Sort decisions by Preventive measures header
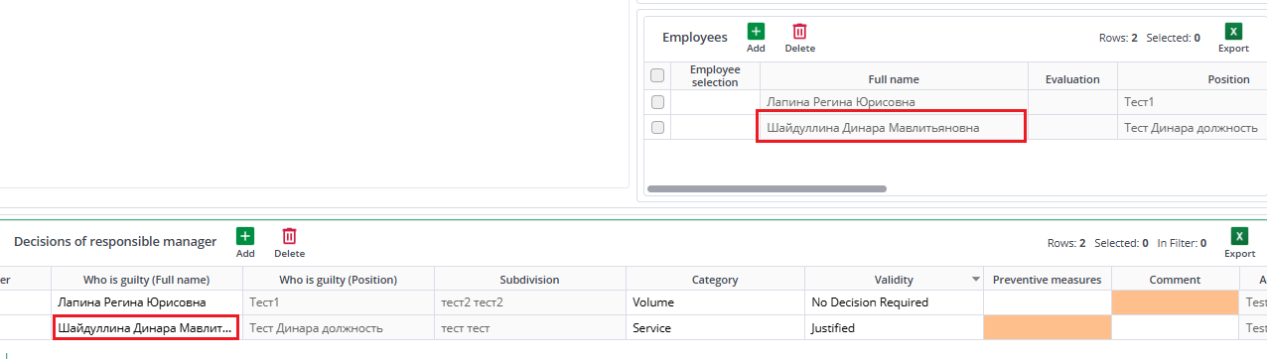 point(1047,280)
